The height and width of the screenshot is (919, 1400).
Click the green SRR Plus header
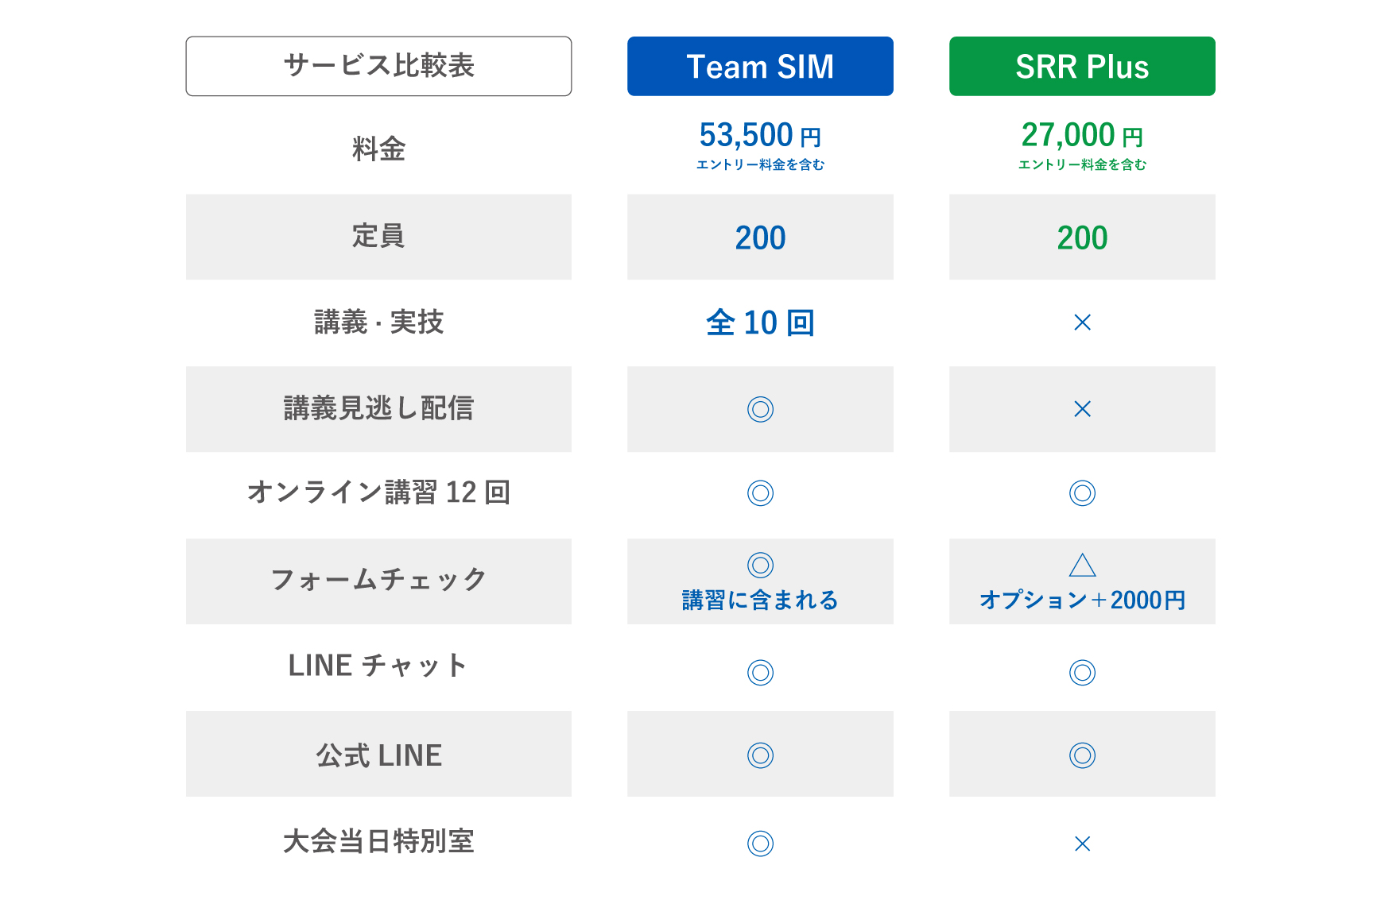pos(1082,66)
